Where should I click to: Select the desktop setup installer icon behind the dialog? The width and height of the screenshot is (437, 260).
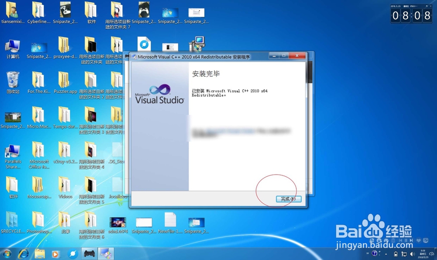[198, 44]
